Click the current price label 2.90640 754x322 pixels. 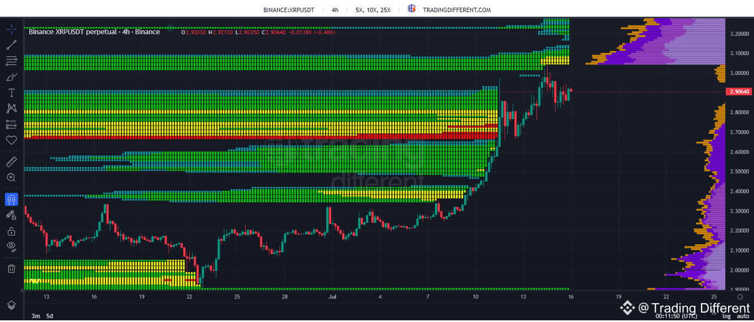(738, 92)
